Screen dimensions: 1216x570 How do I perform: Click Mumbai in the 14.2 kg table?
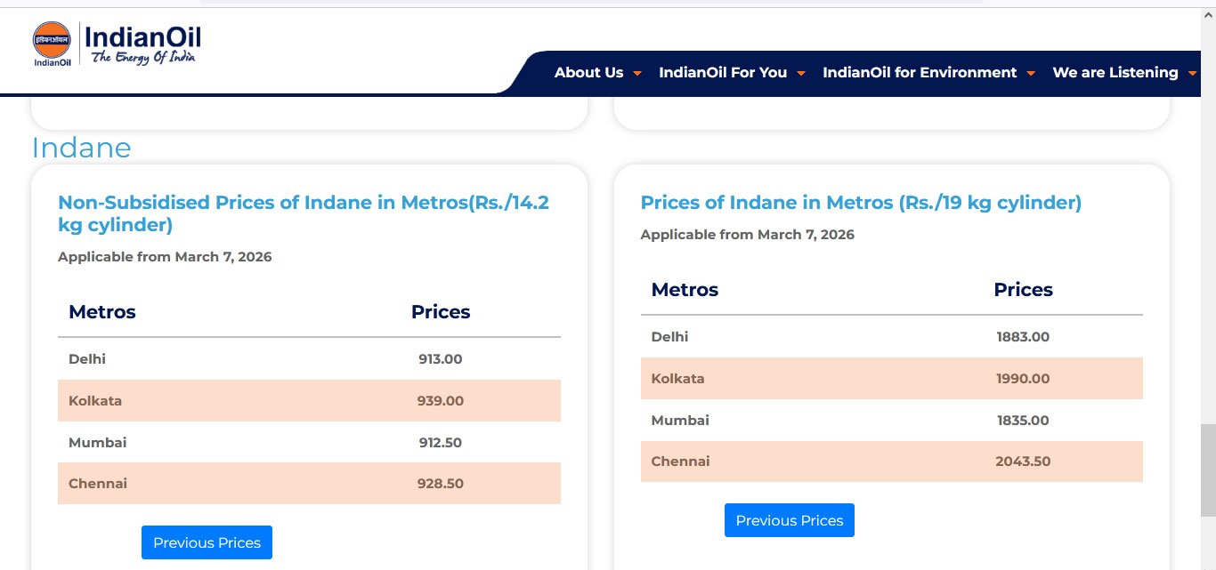[x=98, y=443]
